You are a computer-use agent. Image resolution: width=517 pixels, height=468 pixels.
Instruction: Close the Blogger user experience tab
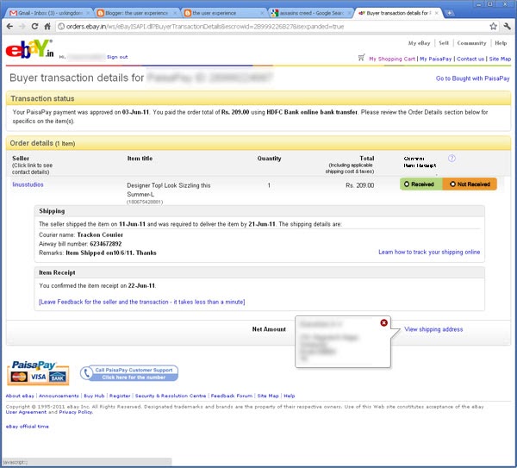click(175, 13)
